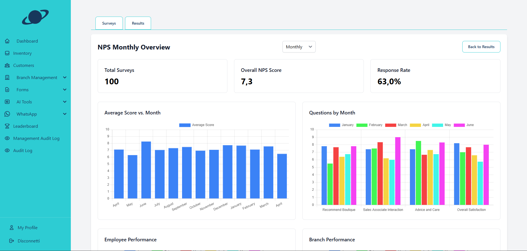Switch to the Surveys tab
Viewport: 527px width, 251px height.
click(x=109, y=23)
